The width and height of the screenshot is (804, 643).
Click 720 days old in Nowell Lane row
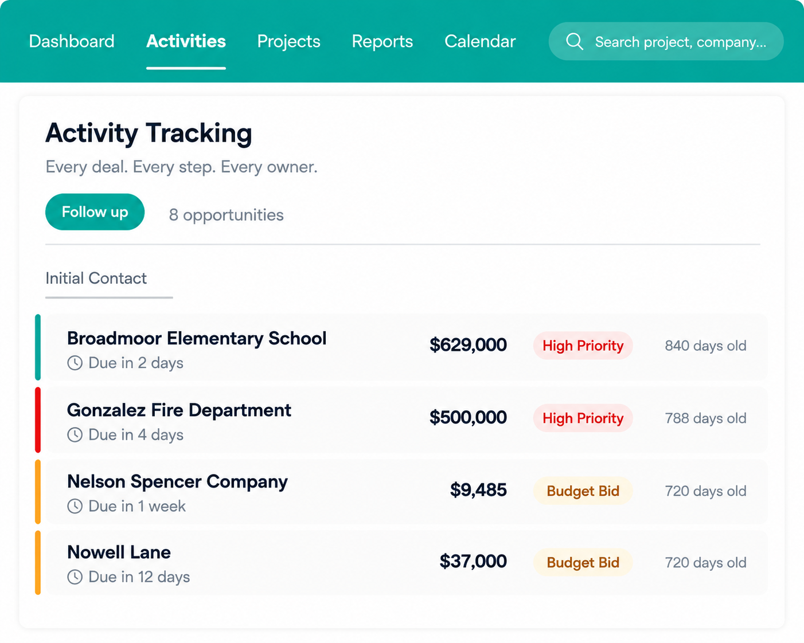point(705,563)
